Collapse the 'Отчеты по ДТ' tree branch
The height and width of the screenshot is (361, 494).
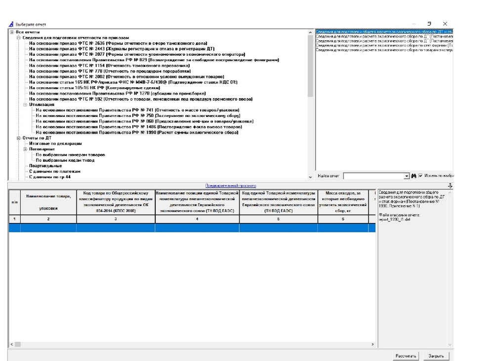point(18,138)
